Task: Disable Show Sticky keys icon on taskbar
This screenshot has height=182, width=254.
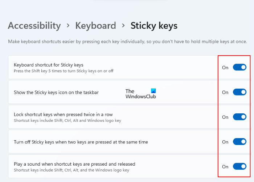Action: coord(239,92)
